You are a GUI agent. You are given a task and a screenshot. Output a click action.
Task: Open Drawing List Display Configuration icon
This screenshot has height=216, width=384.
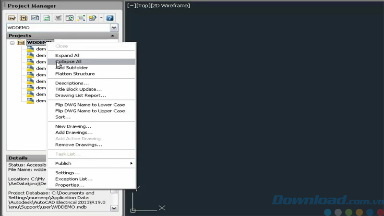[x=81, y=18]
